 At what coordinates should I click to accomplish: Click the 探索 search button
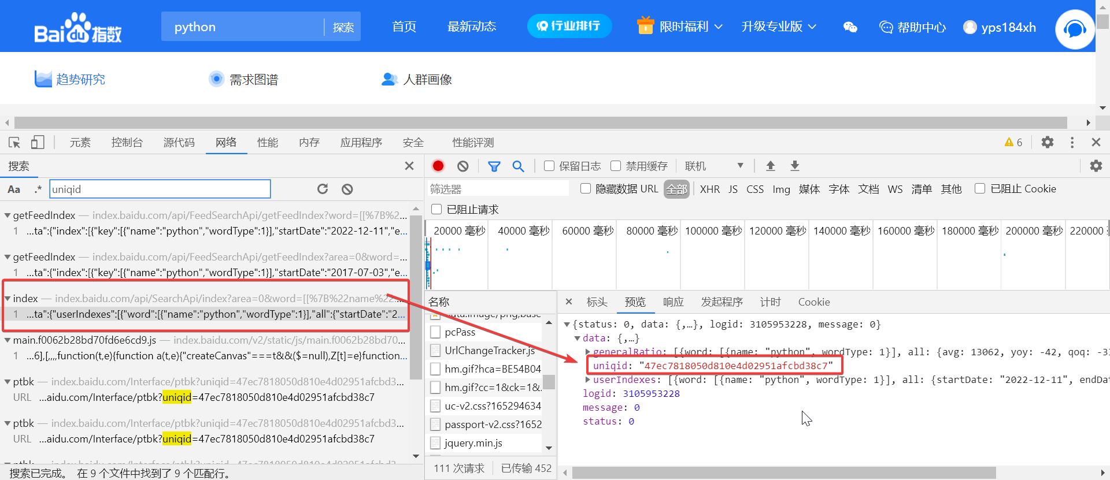pos(343,27)
